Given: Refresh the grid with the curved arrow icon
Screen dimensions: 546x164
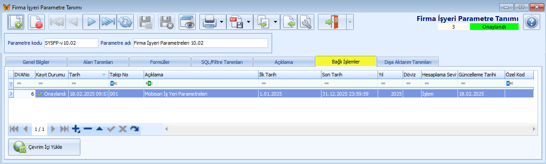Looking at the screenshot, I should tap(134, 129).
